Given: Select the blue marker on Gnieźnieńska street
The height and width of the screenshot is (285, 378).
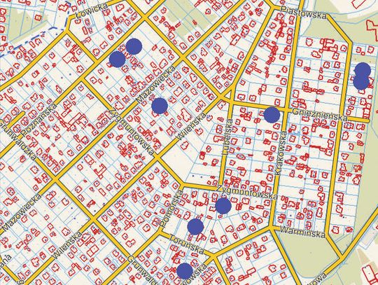Looking at the screenshot, I should tap(272, 115).
